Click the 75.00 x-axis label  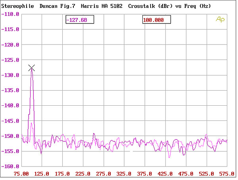pos(21,174)
